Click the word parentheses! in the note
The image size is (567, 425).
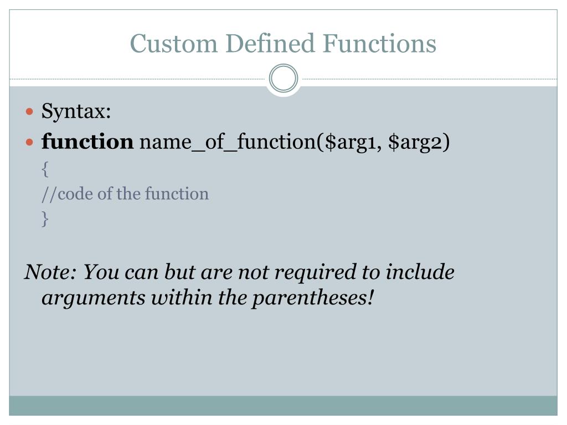(x=313, y=298)
